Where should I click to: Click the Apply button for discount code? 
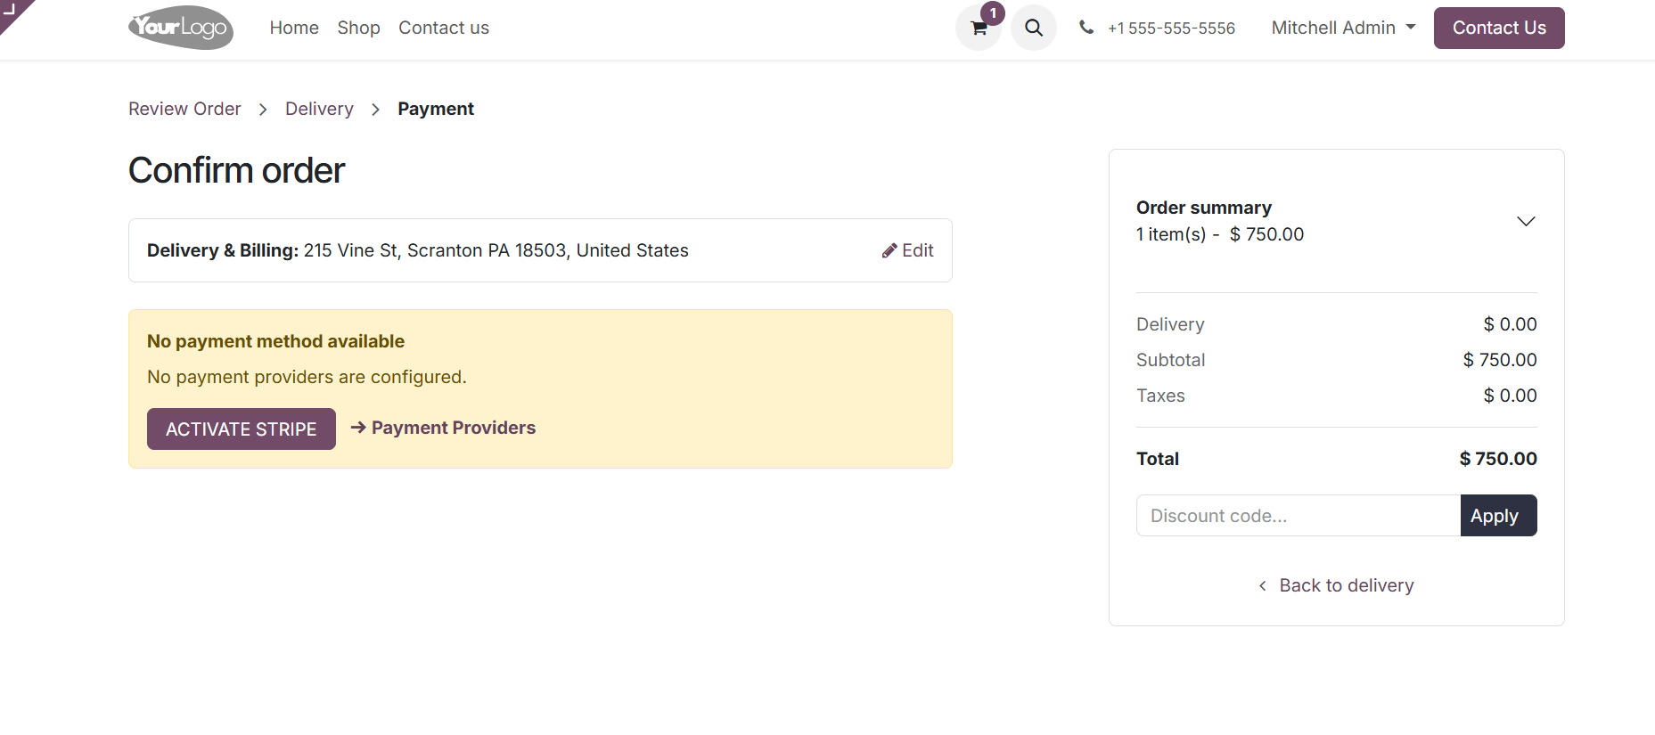coord(1497,515)
